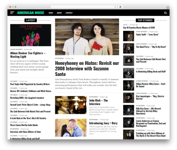Open Interview with Vince DiFiore of Cake
Viewport: 177px width, 150px height.
(25, 132)
